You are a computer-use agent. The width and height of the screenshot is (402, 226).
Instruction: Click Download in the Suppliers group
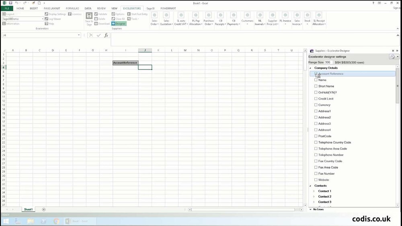(x=102, y=24)
